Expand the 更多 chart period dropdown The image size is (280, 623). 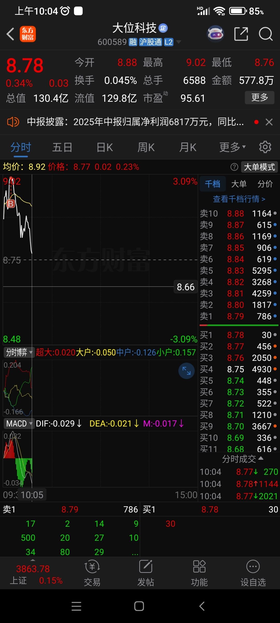pyautogui.click(x=232, y=147)
